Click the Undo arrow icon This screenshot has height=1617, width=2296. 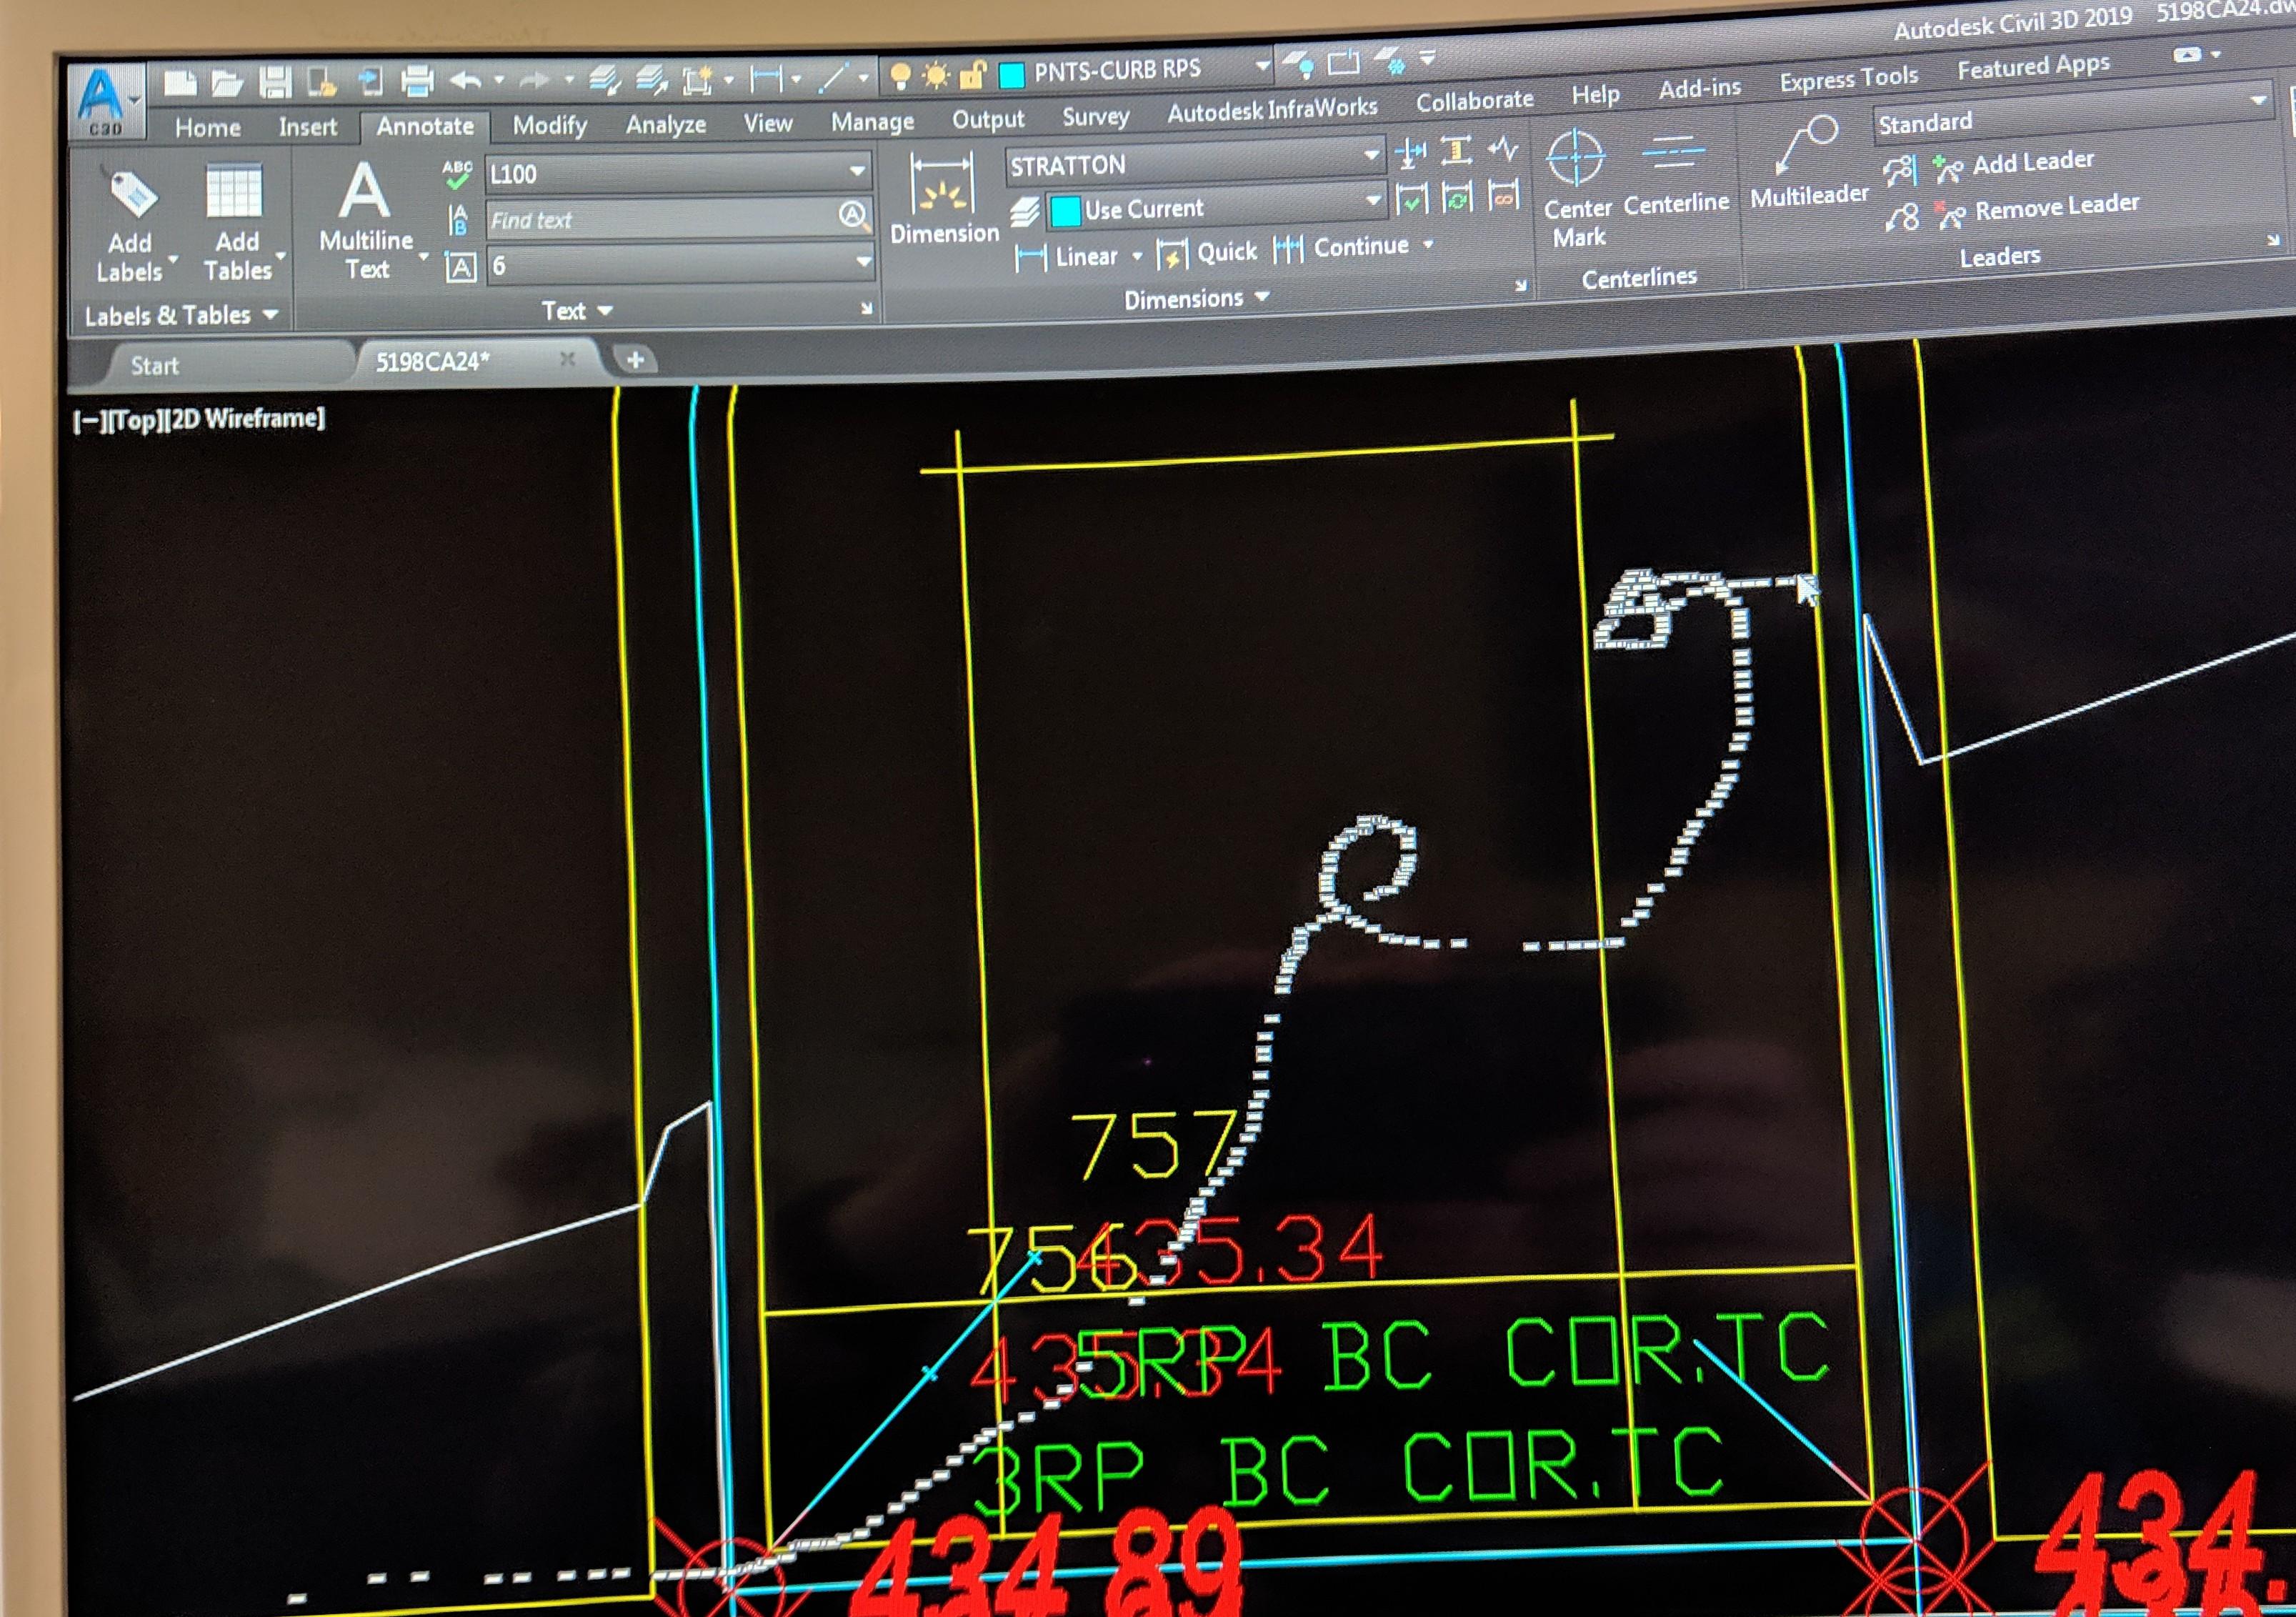tap(467, 80)
